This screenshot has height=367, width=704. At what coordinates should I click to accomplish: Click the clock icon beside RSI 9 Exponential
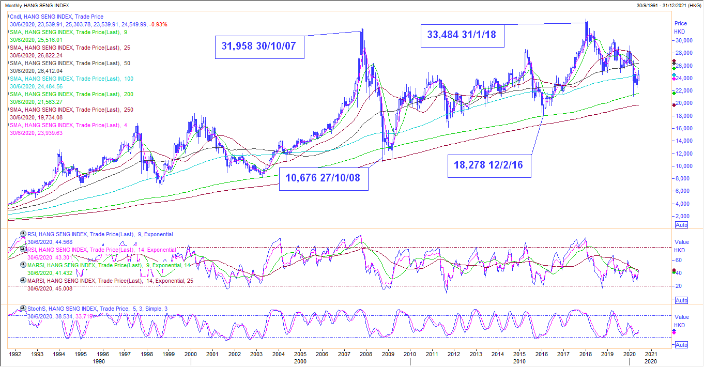click(23, 234)
